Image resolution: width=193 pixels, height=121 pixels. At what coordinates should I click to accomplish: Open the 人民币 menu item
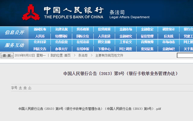pos(40,36)
